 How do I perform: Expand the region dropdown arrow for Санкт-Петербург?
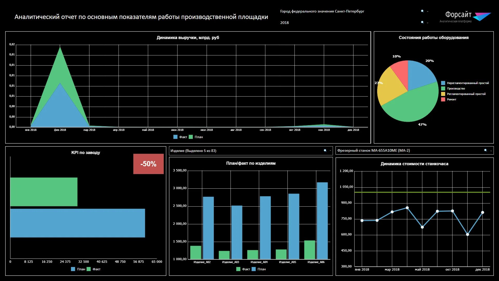coord(428,11)
